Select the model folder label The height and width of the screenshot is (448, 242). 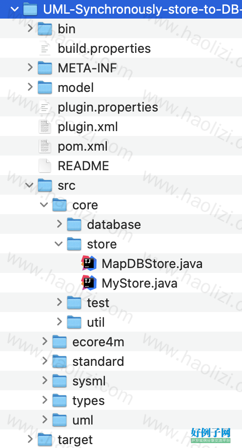tap(76, 88)
